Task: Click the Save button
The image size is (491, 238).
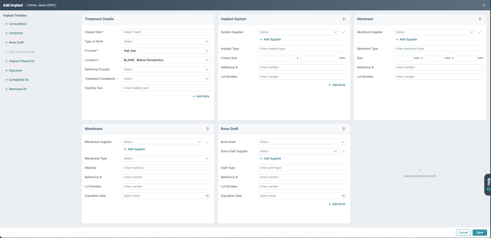Action: (x=480, y=233)
